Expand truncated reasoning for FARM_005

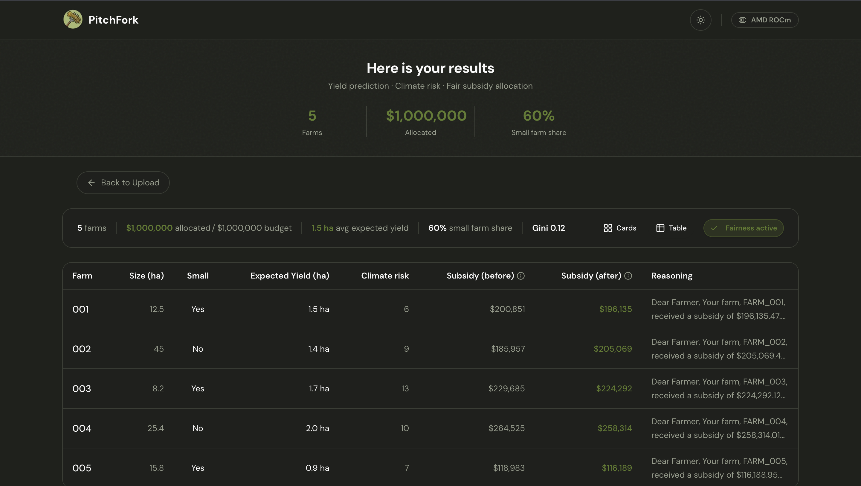718,468
